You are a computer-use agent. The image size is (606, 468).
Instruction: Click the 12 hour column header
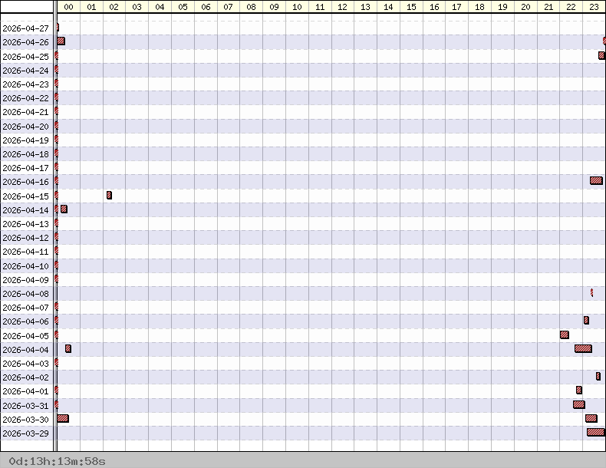coord(342,7)
